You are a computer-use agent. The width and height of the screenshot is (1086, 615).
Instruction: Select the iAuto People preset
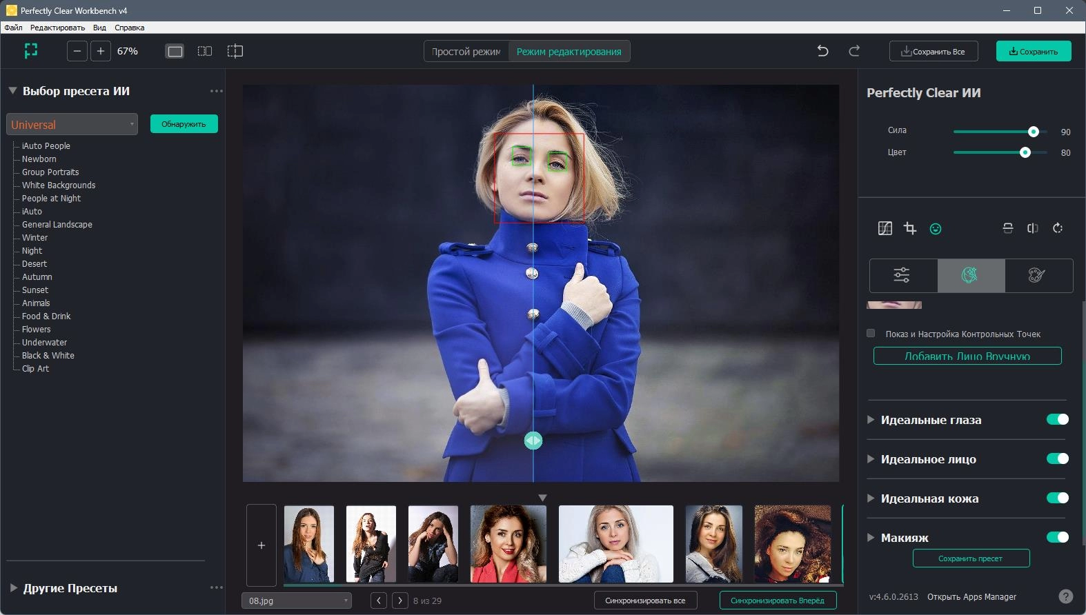46,146
